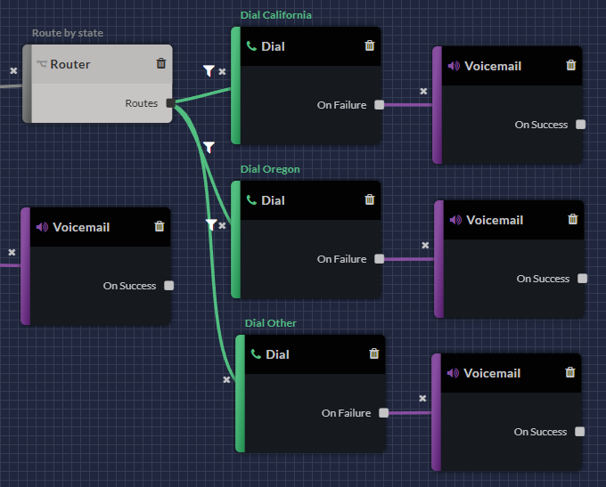This screenshot has height=487, width=606.
Task: Select the Router node title
Action: pyautogui.click(x=70, y=64)
